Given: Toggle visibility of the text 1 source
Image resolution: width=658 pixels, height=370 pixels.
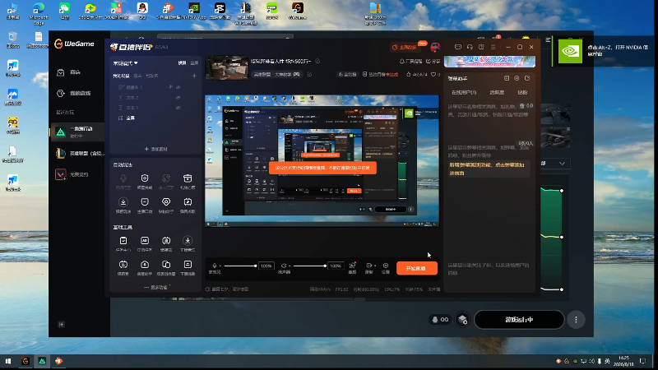Looking at the screenshot, I should coord(178,108).
